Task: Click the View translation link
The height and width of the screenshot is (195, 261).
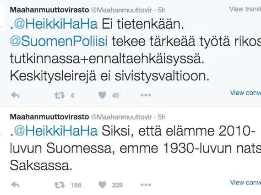Action: (x=245, y=9)
